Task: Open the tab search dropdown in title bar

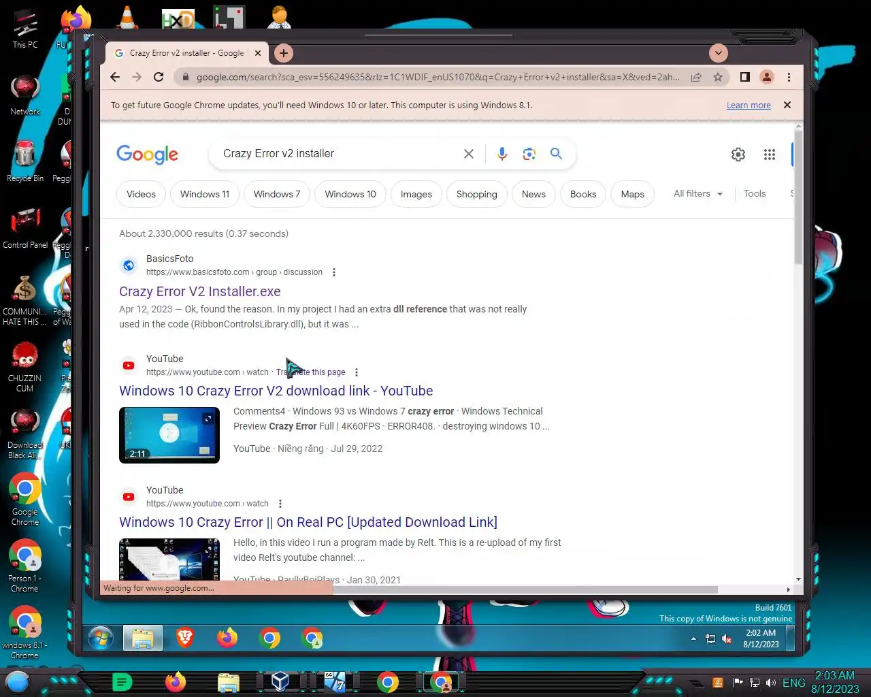Action: pyautogui.click(x=718, y=53)
